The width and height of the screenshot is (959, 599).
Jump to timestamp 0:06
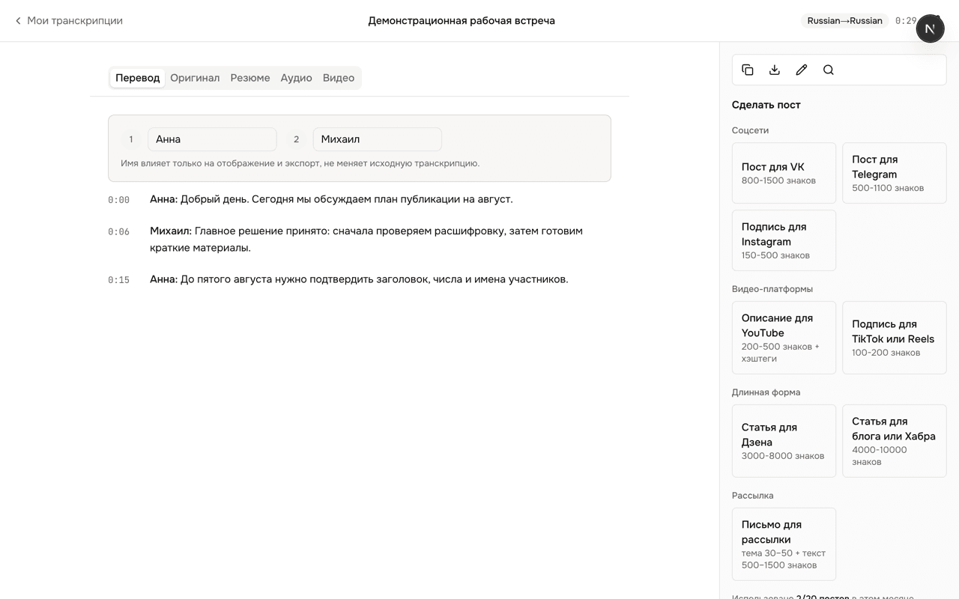click(x=118, y=232)
